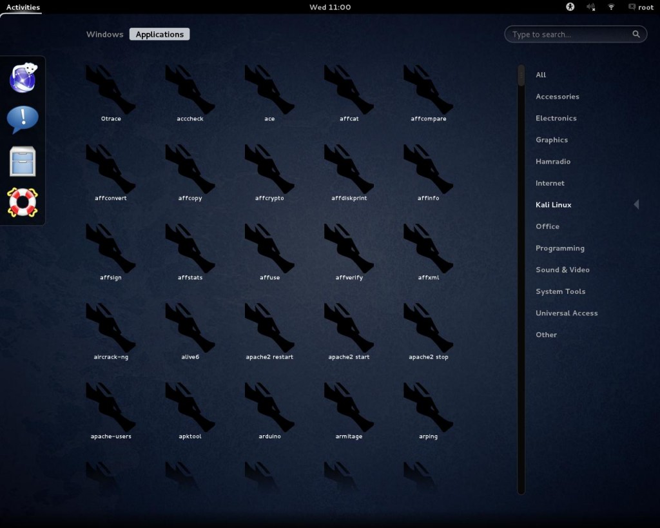This screenshot has width=660, height=528.
Task: Focus the Type to search field
Action: [570, 34]
